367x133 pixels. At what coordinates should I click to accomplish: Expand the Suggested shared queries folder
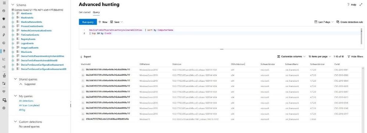pos(21,84)
